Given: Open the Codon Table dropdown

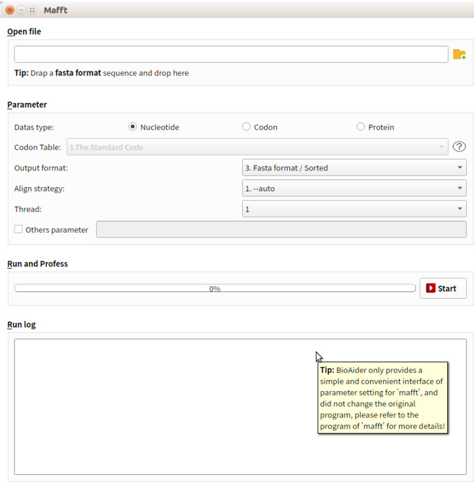Looking at the screenshot, I should pos(257,147).
